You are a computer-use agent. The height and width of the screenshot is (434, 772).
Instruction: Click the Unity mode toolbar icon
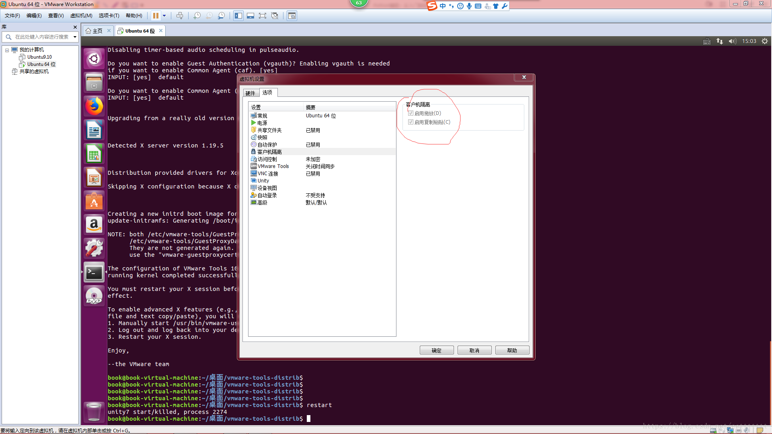[x=275, y=16]
